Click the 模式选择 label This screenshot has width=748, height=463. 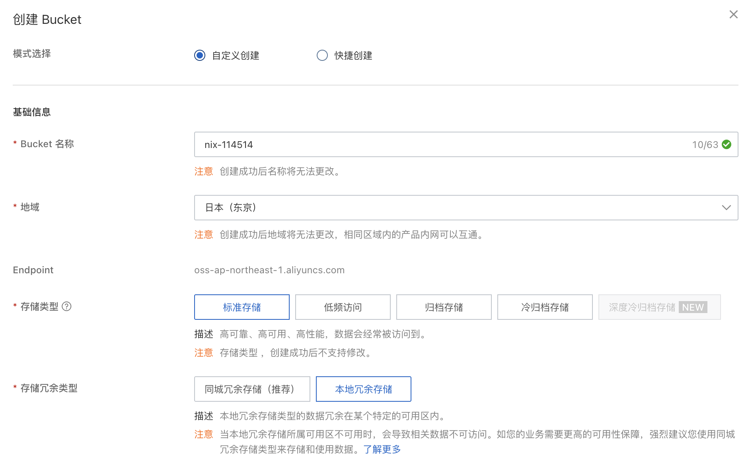coord(32,54)
